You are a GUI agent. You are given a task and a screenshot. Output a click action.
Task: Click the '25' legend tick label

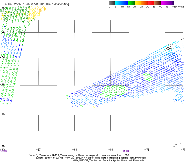click(141, 7)
